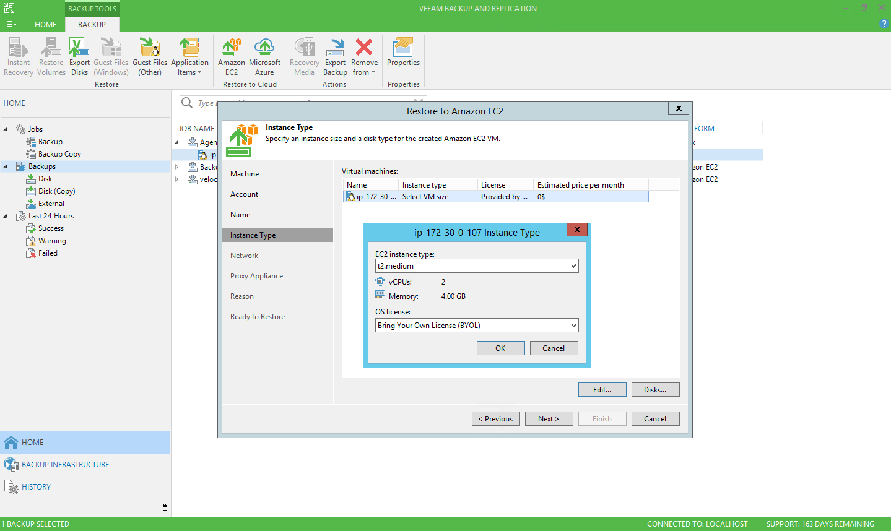
Task: Click the Remove from red X icon
Action: [364, 48]
